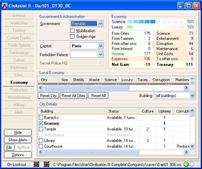Viewport: 202px width, 169px height.
Task: Switch to the Miscellaneous tab
Action: click(19, 97)
